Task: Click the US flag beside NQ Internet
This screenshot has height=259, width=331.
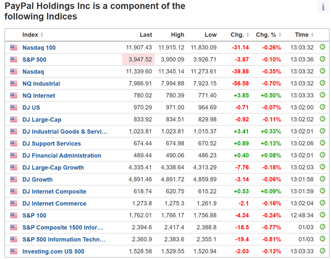Action: tap(13, 95)
